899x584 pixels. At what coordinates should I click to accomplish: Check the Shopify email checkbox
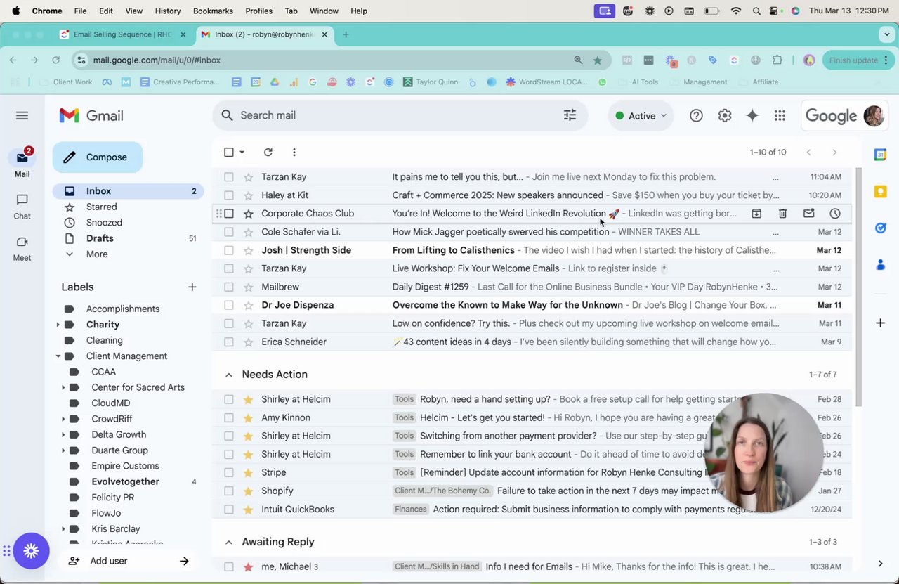[229, 491]
